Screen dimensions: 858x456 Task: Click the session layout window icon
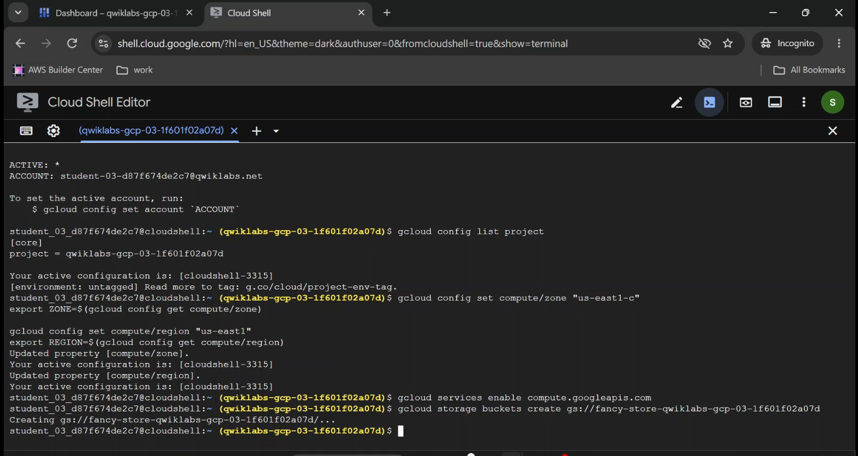775,102
